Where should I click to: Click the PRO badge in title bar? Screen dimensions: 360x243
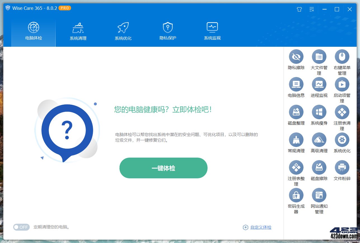tap(65, 8)
